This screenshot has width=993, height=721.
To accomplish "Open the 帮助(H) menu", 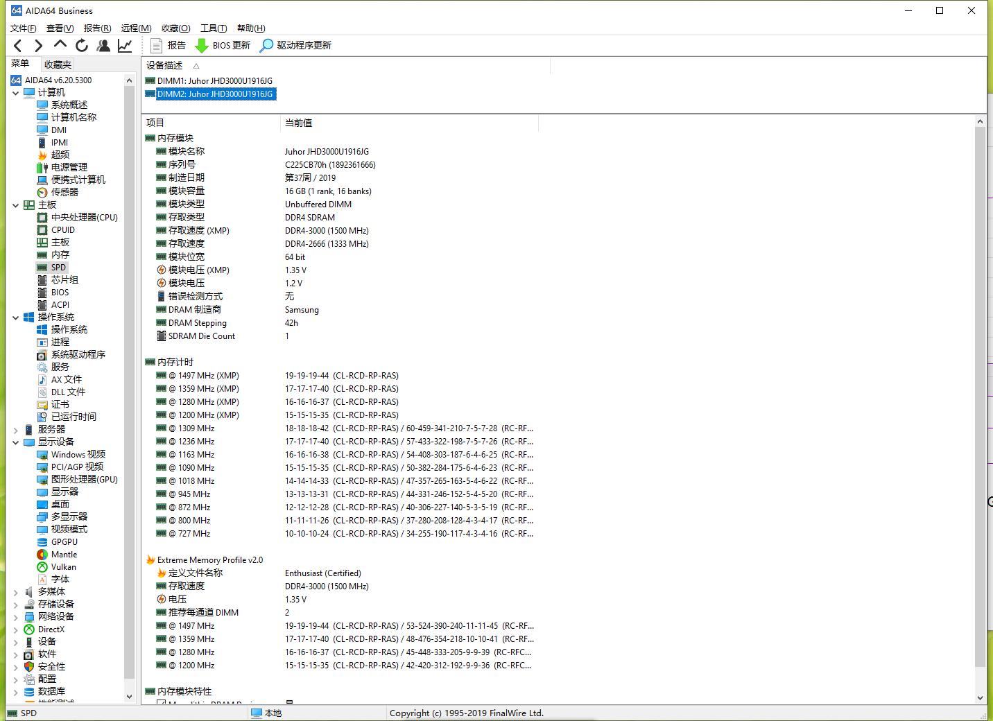I will tap(251, 28).
